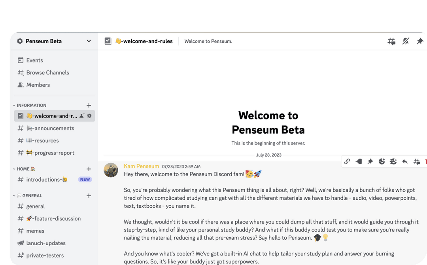Create a thread from the welcome message
This screenshot has width=427, height=265.
[416, 161]
